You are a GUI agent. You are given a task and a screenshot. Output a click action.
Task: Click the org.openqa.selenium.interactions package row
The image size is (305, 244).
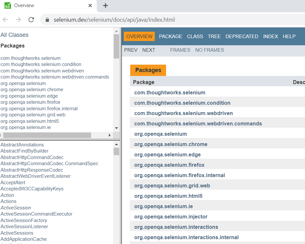[176, 227]
